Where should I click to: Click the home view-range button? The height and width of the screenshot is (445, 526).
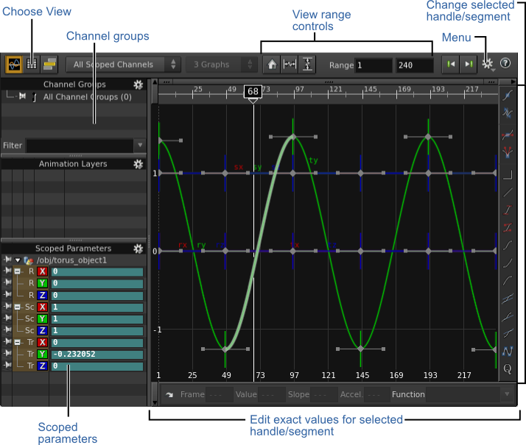click(273, 65)
